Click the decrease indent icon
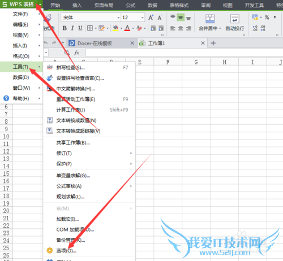The width and height of the screenshot is (283, 261). point(153,28)
